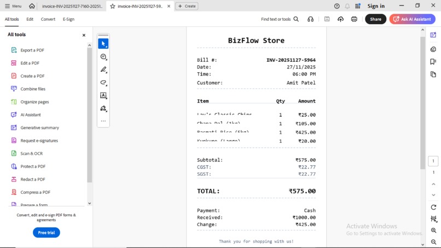Open more quick tools ellipsis
This screenshot has width=441, height=248.
pyautogui.click(x=103, y=121)
